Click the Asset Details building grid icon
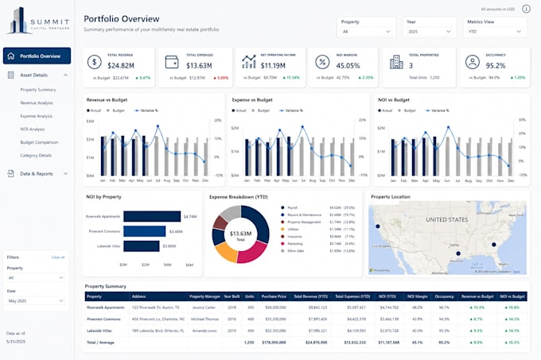This screenshot has height=360, width=541. click(10, 75)
